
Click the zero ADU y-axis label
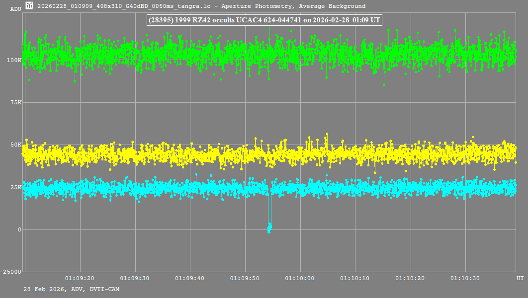pos(19,229)
